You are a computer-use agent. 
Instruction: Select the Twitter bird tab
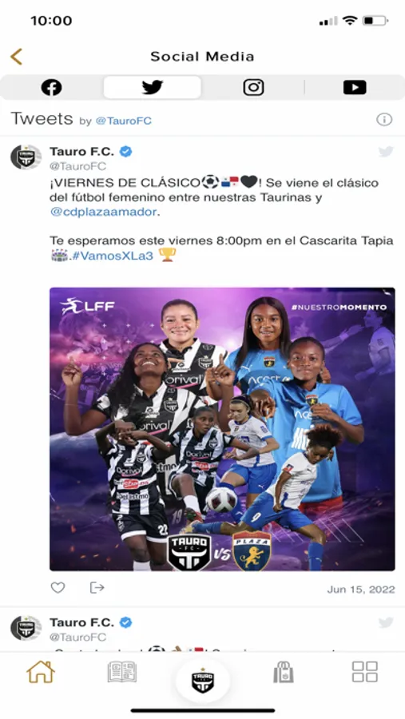click(153, 87)
